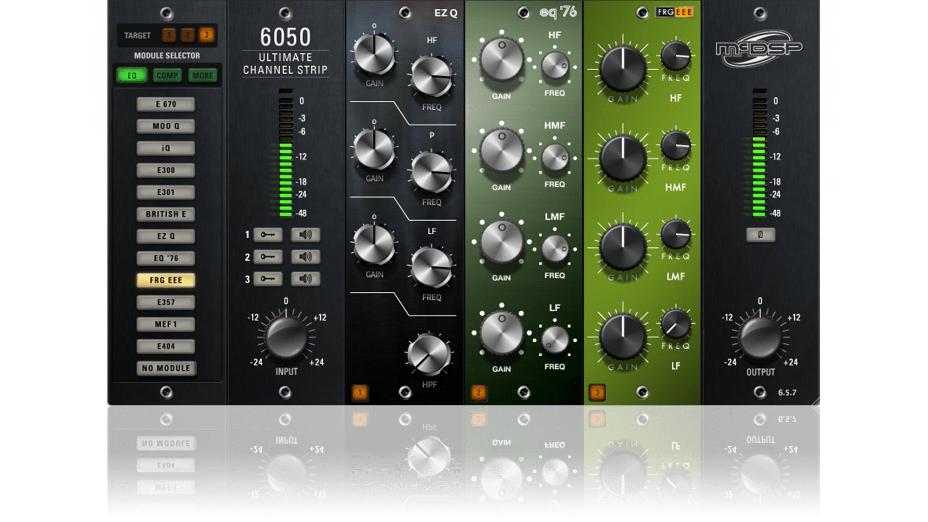928x522 pixels.
Task: Lock slot 3 with the key icon
Action: click(x=267, y=279)
